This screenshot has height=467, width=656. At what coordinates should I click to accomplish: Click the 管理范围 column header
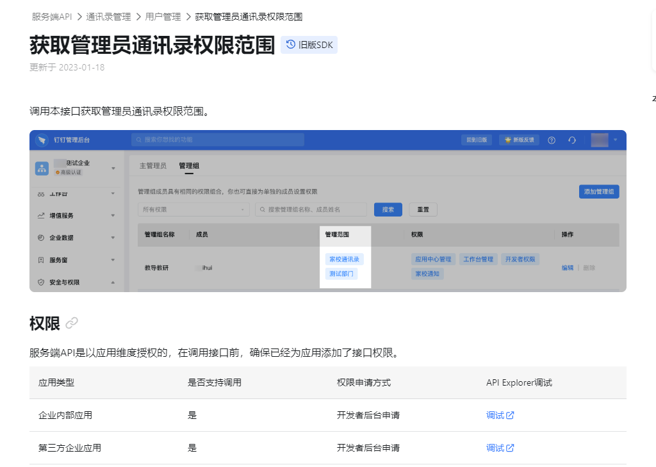337,234
